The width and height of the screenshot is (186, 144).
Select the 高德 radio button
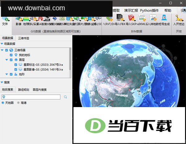click(18, 103)
